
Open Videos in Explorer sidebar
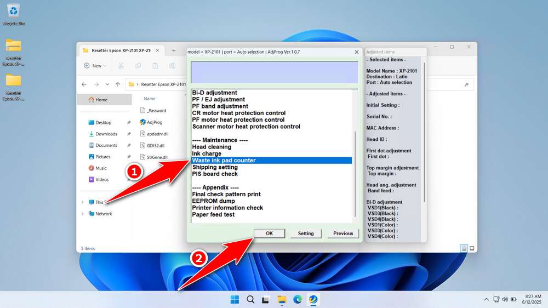point(102,179)
